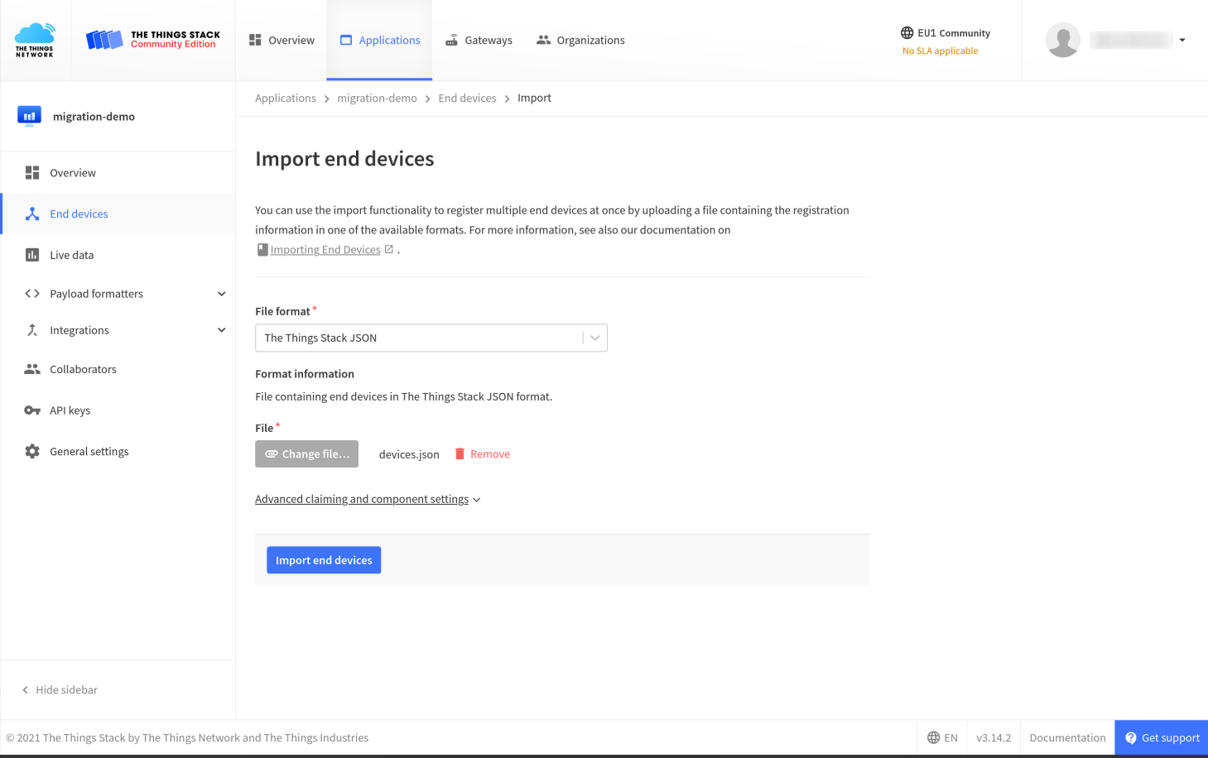Screen dimensions: 1208x758
Task: Open the File format dropdown
Action: pos(431,338)
